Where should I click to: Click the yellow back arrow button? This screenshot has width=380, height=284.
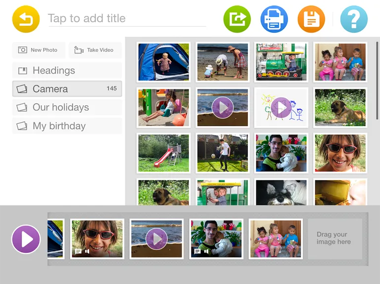[x=26, y=19]
